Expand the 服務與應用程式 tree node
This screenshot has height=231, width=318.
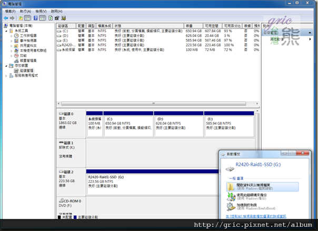click(x=6, y=76)
